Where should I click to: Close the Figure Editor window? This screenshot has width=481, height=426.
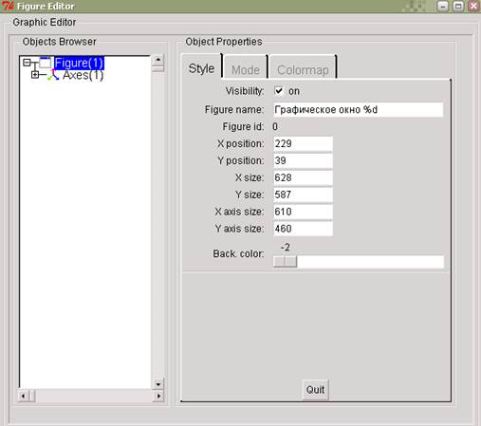pyautogui.click(x=473, y=6)
